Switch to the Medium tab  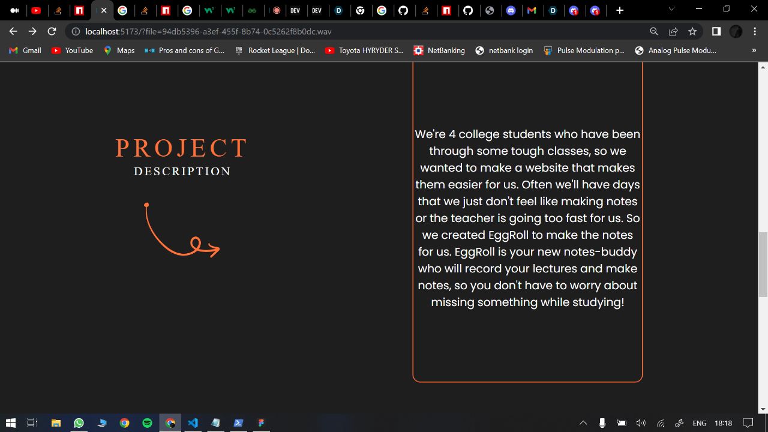point(14,10)
